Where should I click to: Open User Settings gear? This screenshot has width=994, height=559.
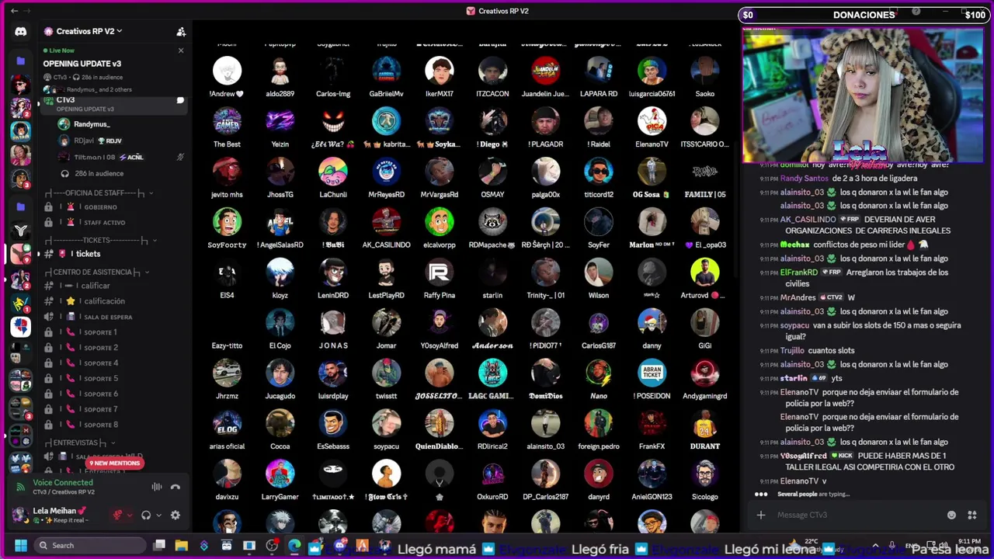[x=176, y=515]
